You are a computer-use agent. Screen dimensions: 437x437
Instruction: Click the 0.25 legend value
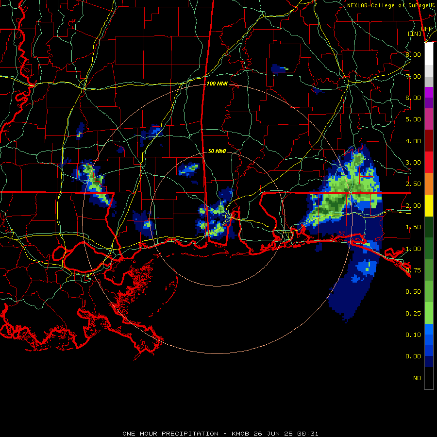tap(413, 314)
